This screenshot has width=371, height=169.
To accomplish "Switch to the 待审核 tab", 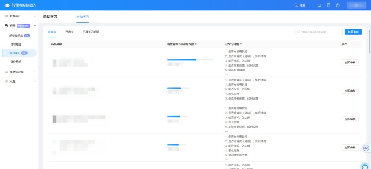I will point(52,32).
